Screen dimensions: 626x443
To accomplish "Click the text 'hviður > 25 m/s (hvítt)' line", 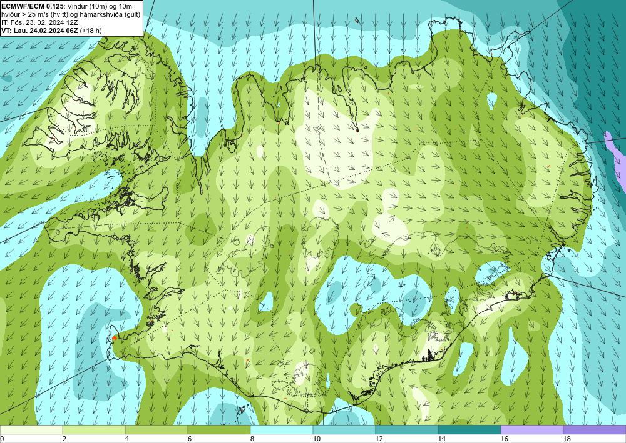I will coord(34,14).
